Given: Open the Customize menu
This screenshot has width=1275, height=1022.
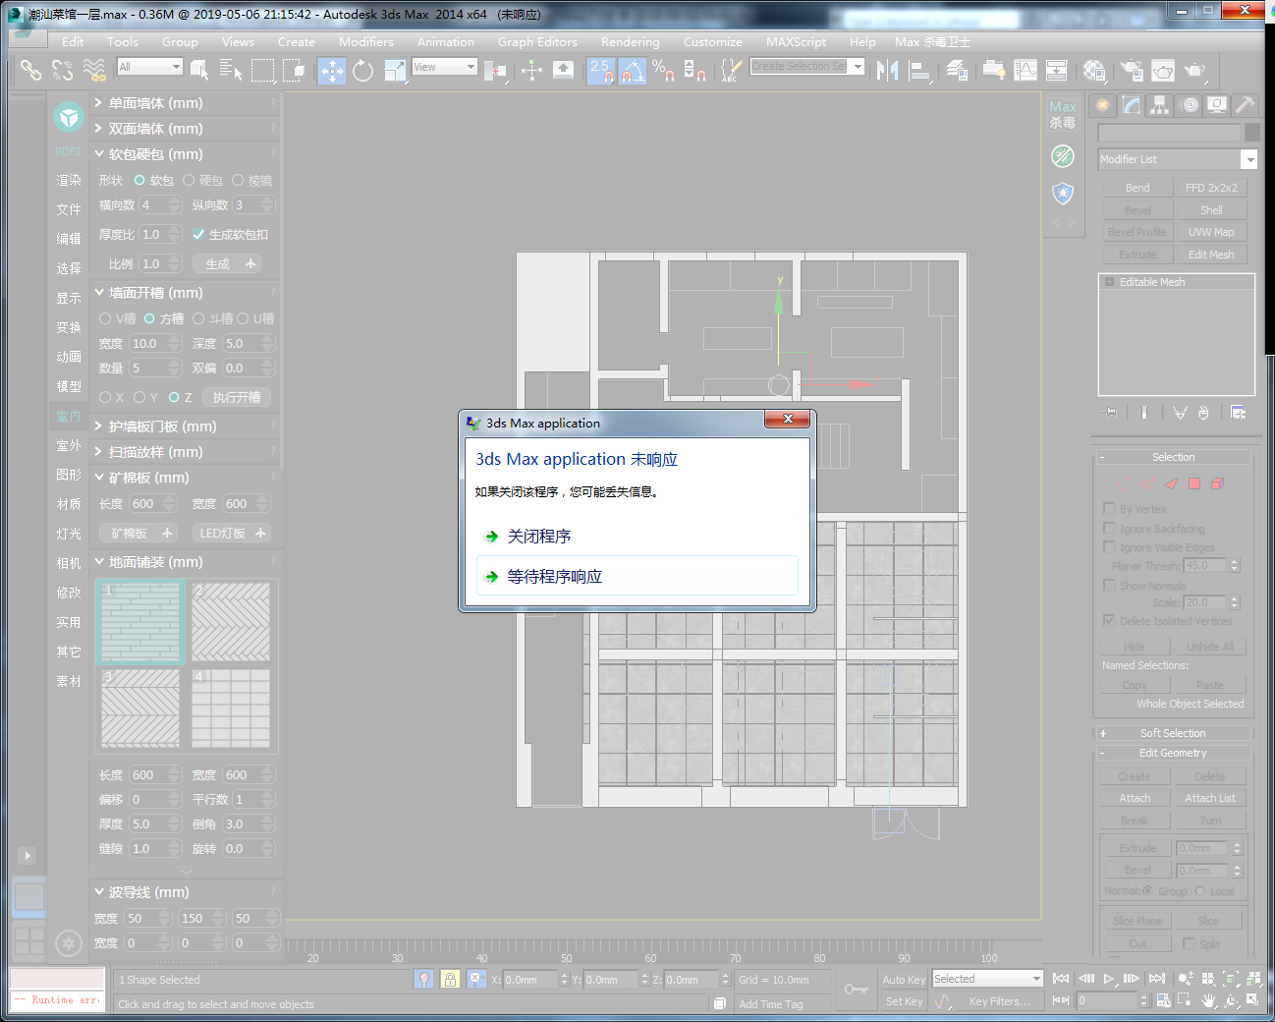Looking at the screenshot, I should point(713,41).
